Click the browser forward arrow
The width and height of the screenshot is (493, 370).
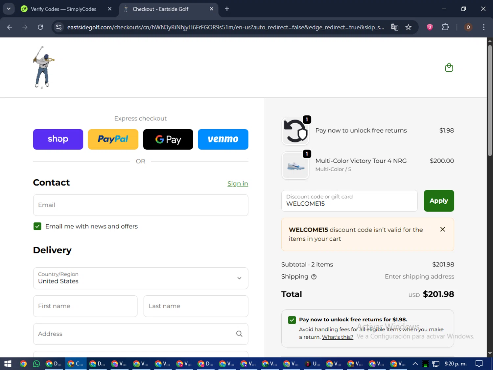tap(25, 27)
